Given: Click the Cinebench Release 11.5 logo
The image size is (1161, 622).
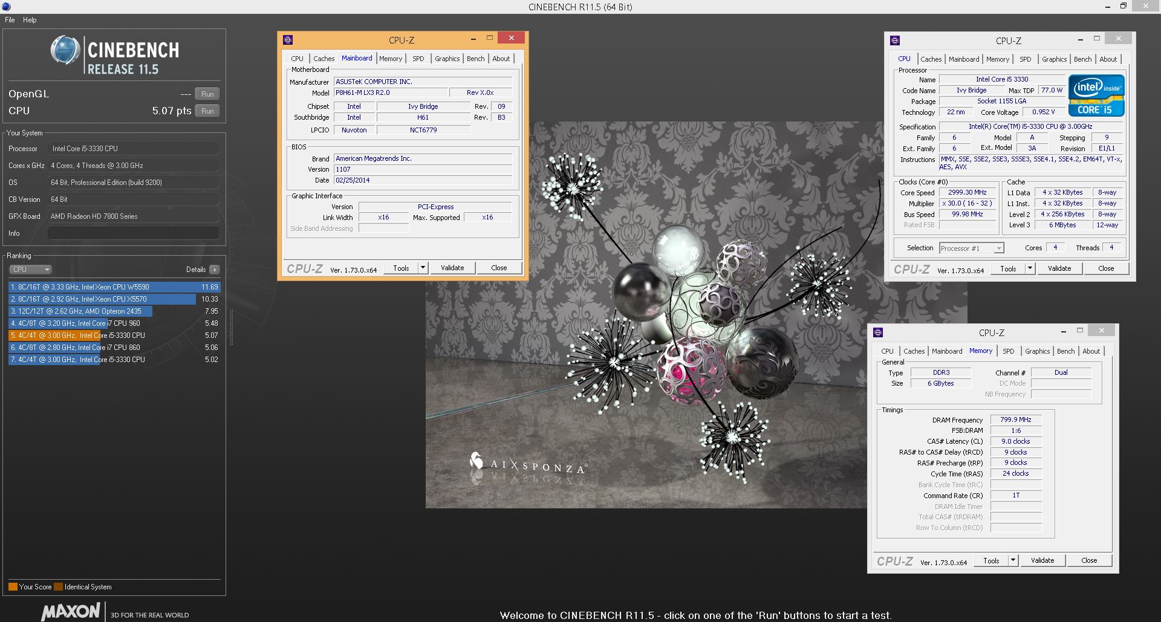Looking at the screenshot, I should [115, 56].
